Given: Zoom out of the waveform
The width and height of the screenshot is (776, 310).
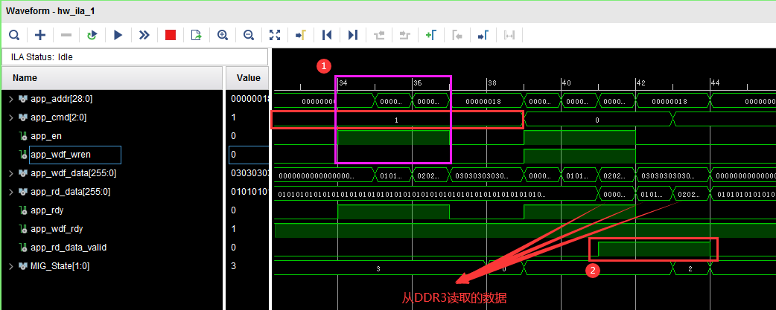Looking at the screenshot, I should point(249,35).
